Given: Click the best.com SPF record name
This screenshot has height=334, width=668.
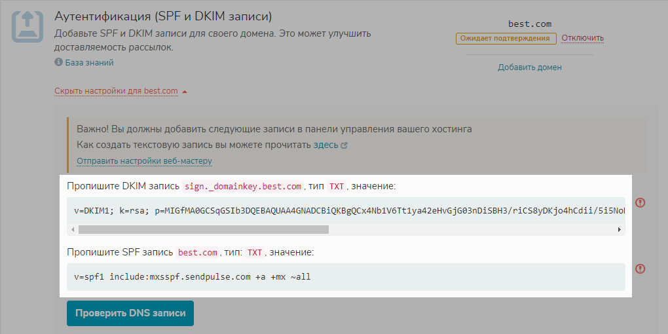Looking at the screenshot, I should (x=198, y=253).
